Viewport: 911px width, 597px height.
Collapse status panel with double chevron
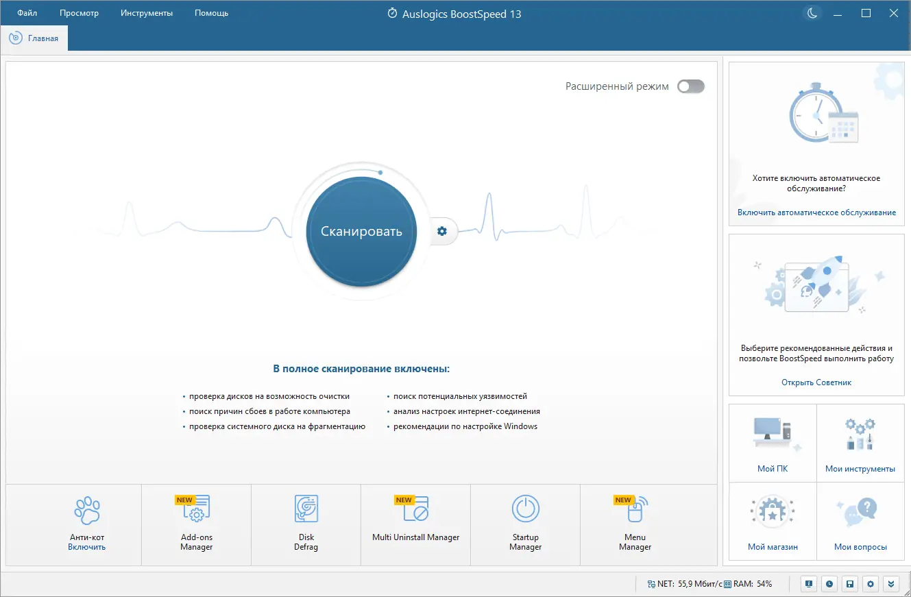(x=891, y=584)
